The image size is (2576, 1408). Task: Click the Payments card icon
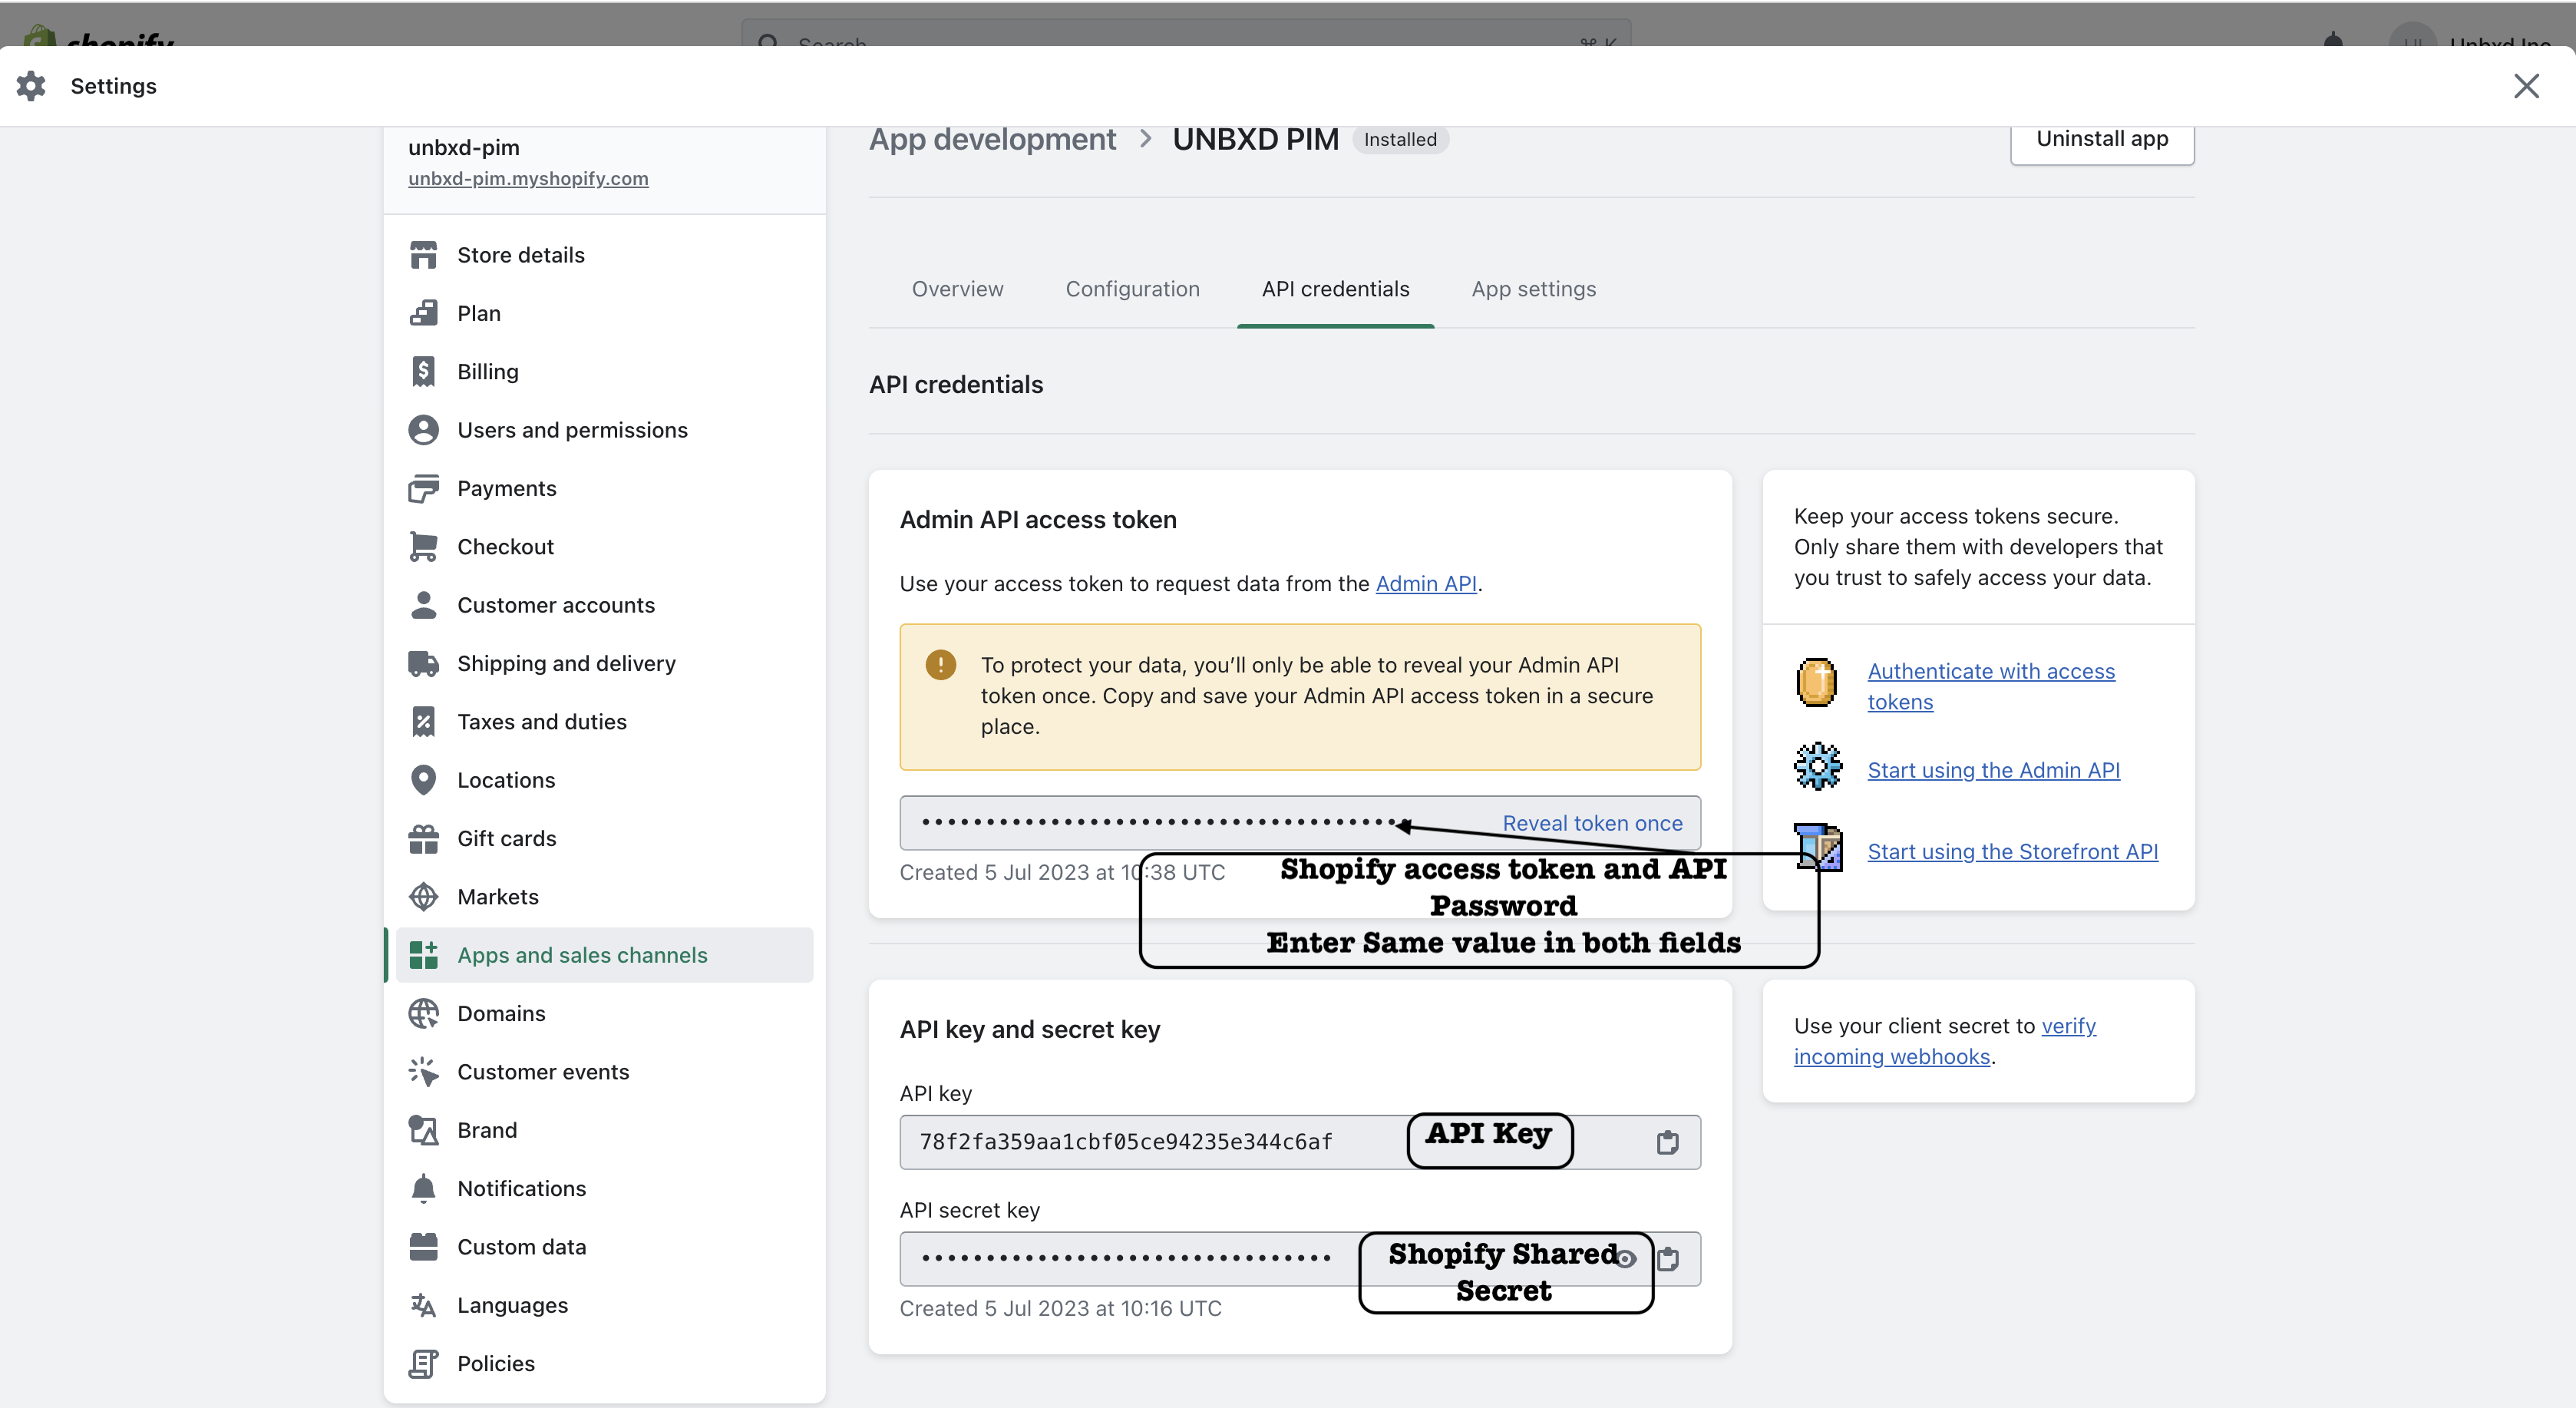[423, 488]
